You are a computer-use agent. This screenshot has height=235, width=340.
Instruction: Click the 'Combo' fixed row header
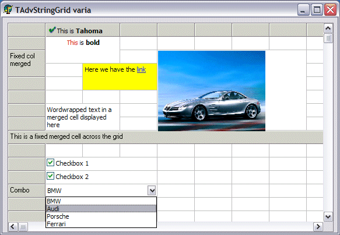[x=26, y=191]
